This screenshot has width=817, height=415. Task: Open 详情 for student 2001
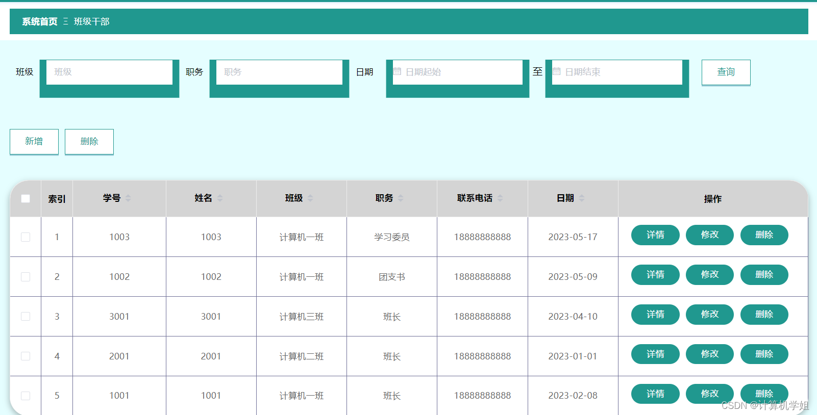tap(655, 354)
